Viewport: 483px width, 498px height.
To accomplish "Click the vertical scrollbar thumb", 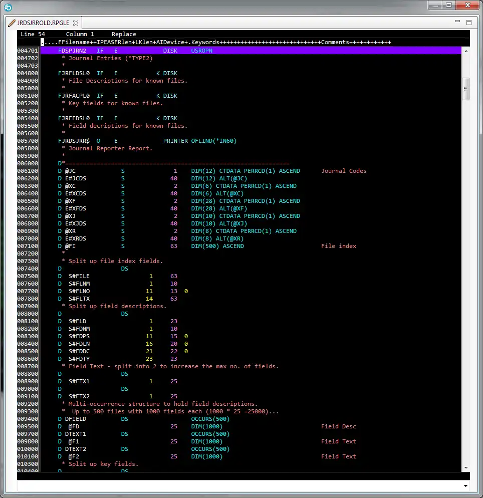I will point(466,89).
